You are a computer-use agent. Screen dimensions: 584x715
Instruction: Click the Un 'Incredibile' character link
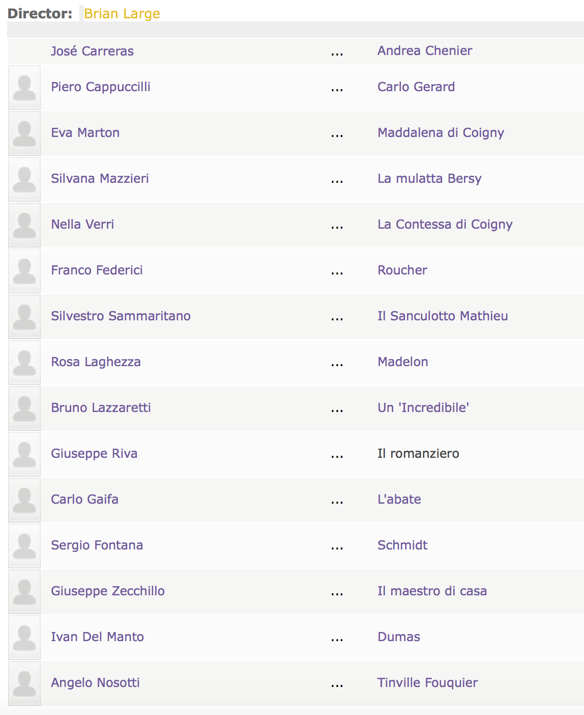tap(423, 407)
